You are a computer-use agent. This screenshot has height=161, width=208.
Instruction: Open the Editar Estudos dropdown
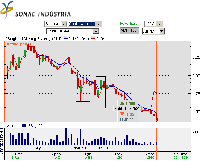click(x=72, y=31)
